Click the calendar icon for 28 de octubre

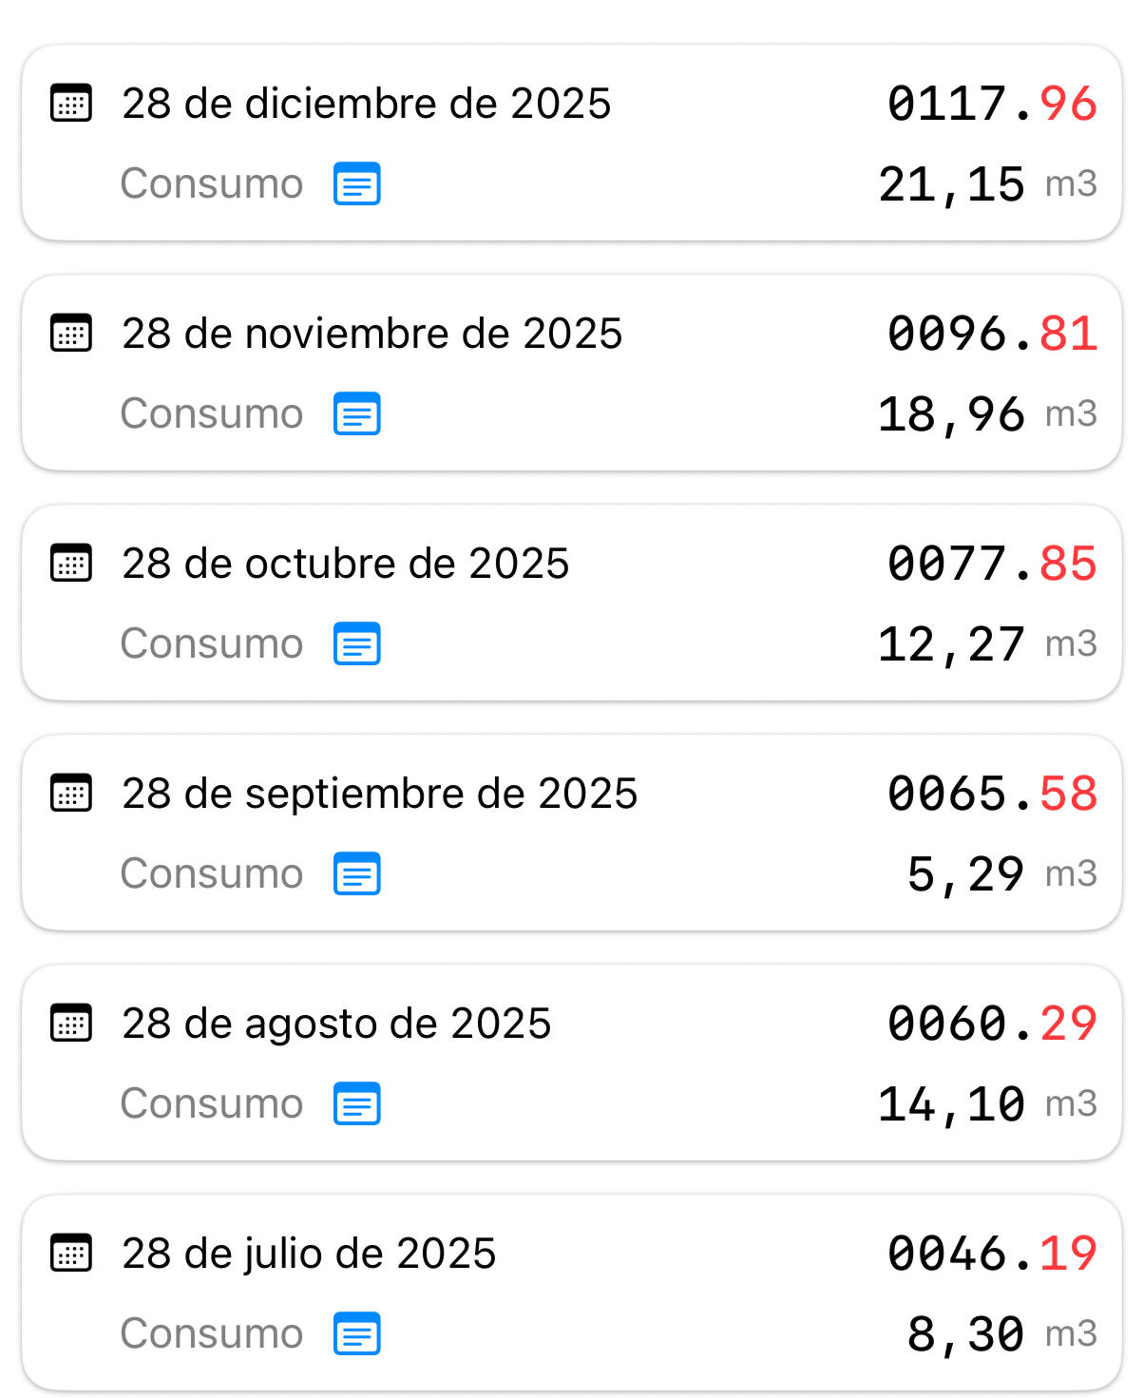71,564
